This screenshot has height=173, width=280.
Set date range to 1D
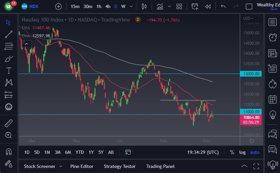27,152
